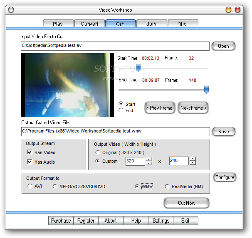Screen dimensions: 252x238
Task: Increase custom height with up arrow
Action: [x=193, y=159]
